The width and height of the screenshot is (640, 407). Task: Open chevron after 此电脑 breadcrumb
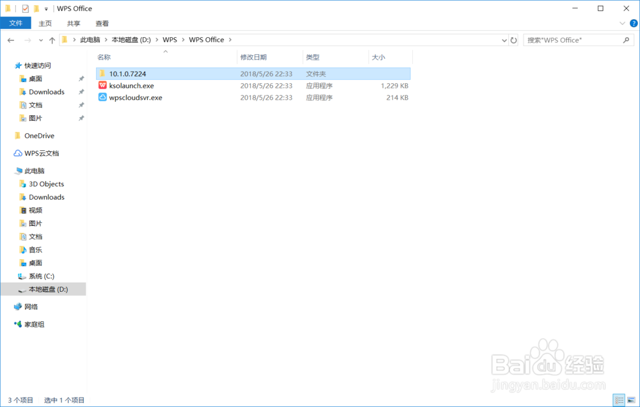pyautogui.click(x=106, y=40)
